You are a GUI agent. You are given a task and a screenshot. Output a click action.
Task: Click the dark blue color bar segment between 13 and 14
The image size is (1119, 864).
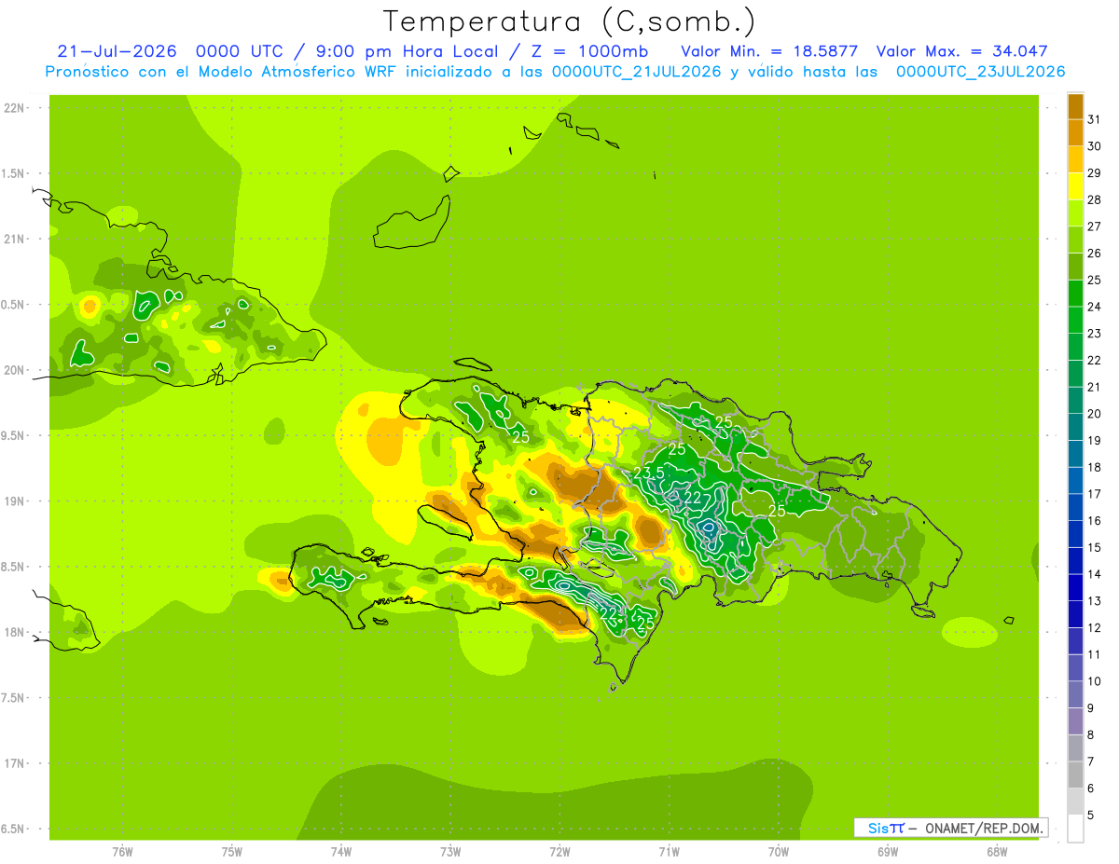pos(1075,587)
